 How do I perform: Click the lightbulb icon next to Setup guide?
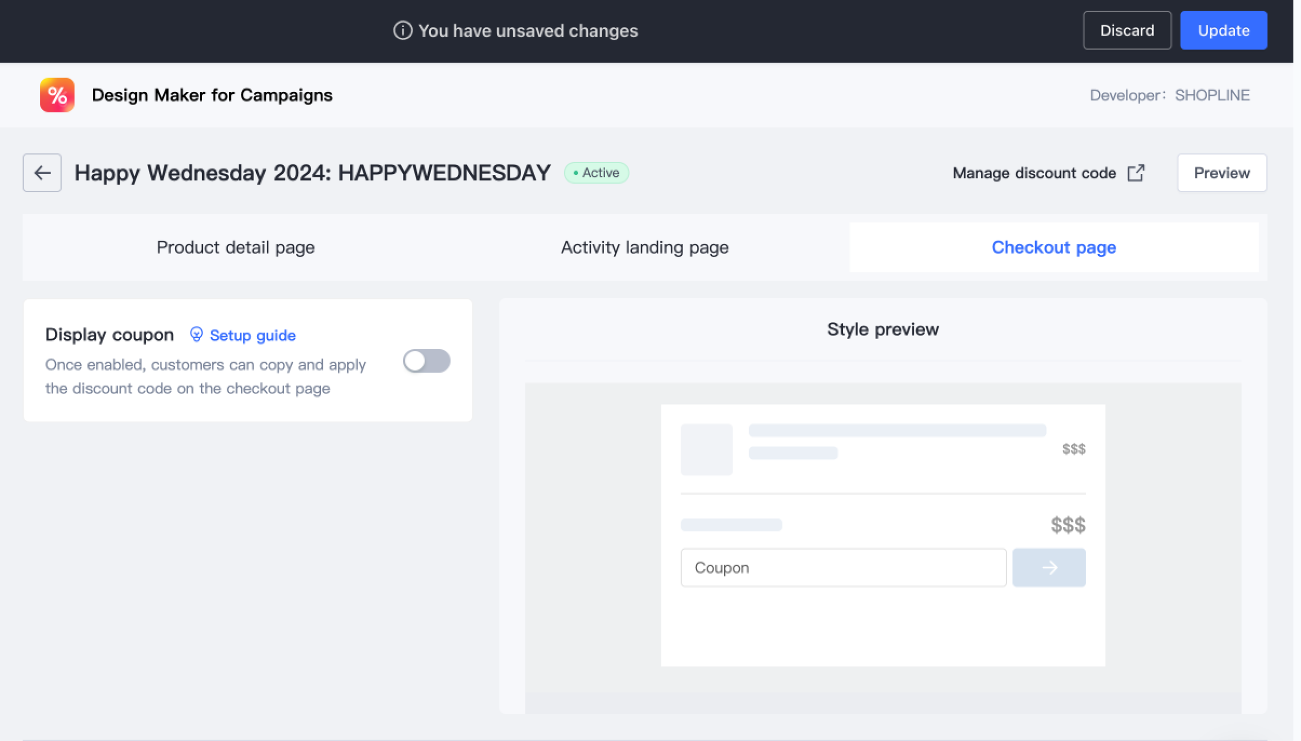point(196,335)
